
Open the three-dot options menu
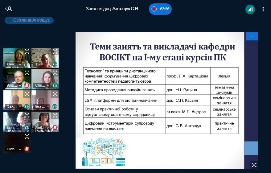[263, 9]
